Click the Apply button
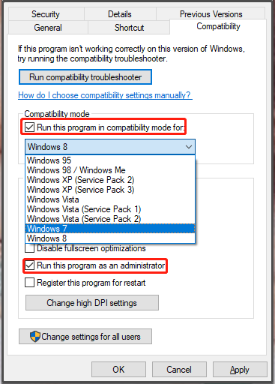The width and height of the screenshot is (275, 384). [240, 370]
